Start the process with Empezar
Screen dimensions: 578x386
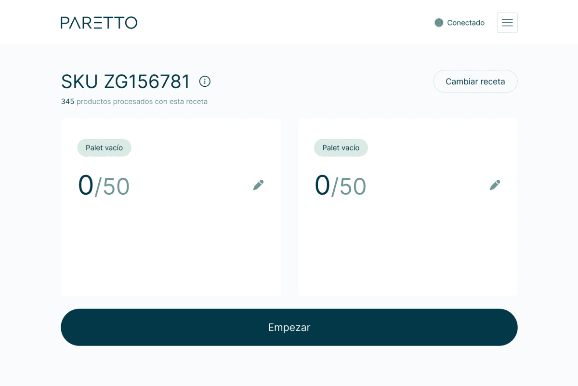point(289,327)
